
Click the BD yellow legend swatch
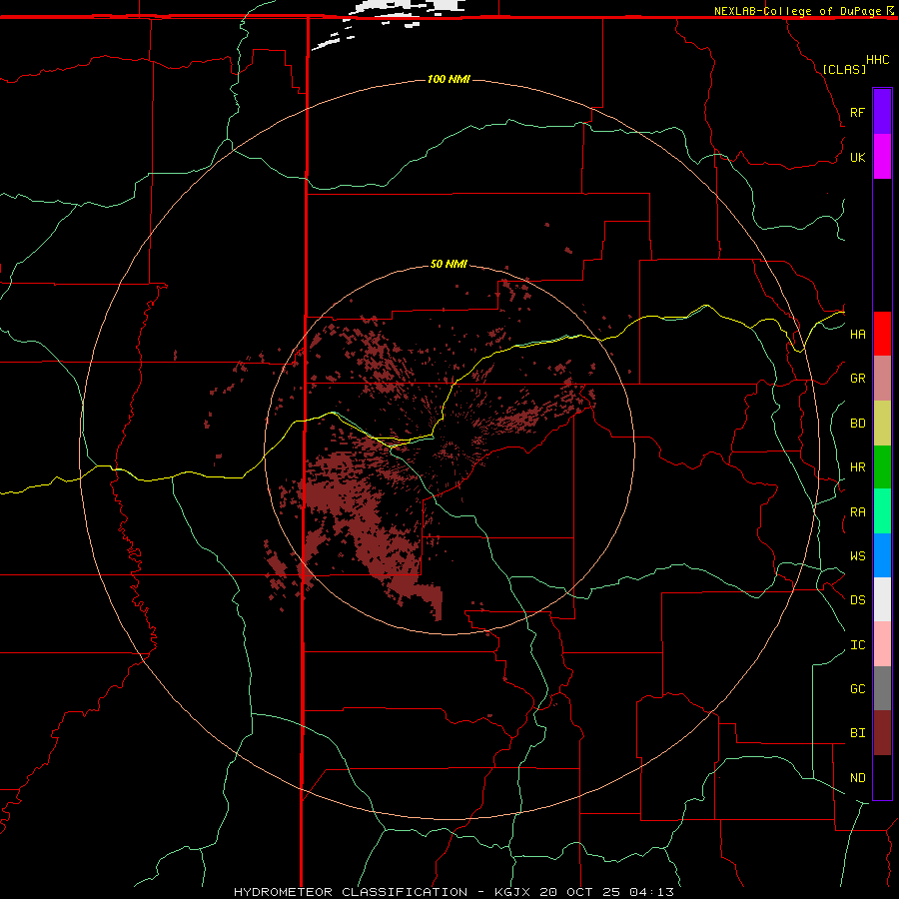[x=882, y=423]
